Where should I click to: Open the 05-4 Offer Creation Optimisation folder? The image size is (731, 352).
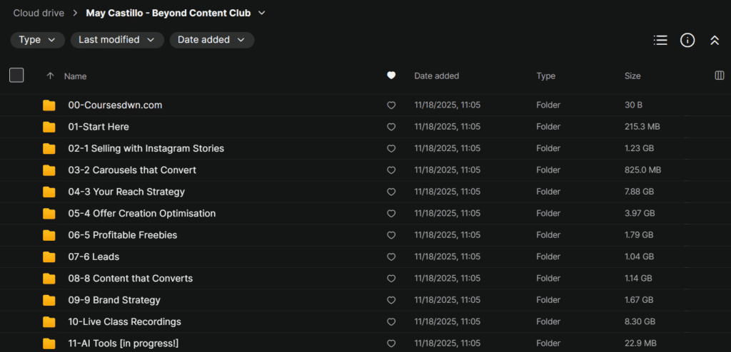coord(141,213)
